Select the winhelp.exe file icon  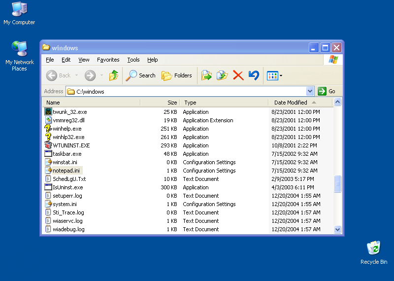[x=48, y=129]
